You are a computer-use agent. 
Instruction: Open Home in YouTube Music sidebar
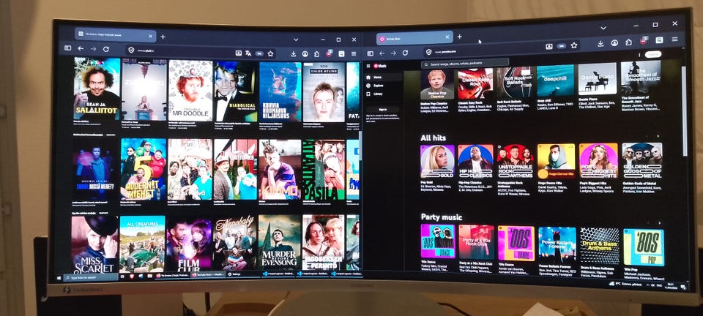382,77
